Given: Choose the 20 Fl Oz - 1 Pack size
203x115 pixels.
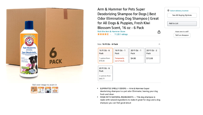Looking at the screenshot, I should (x=137, y=56).
